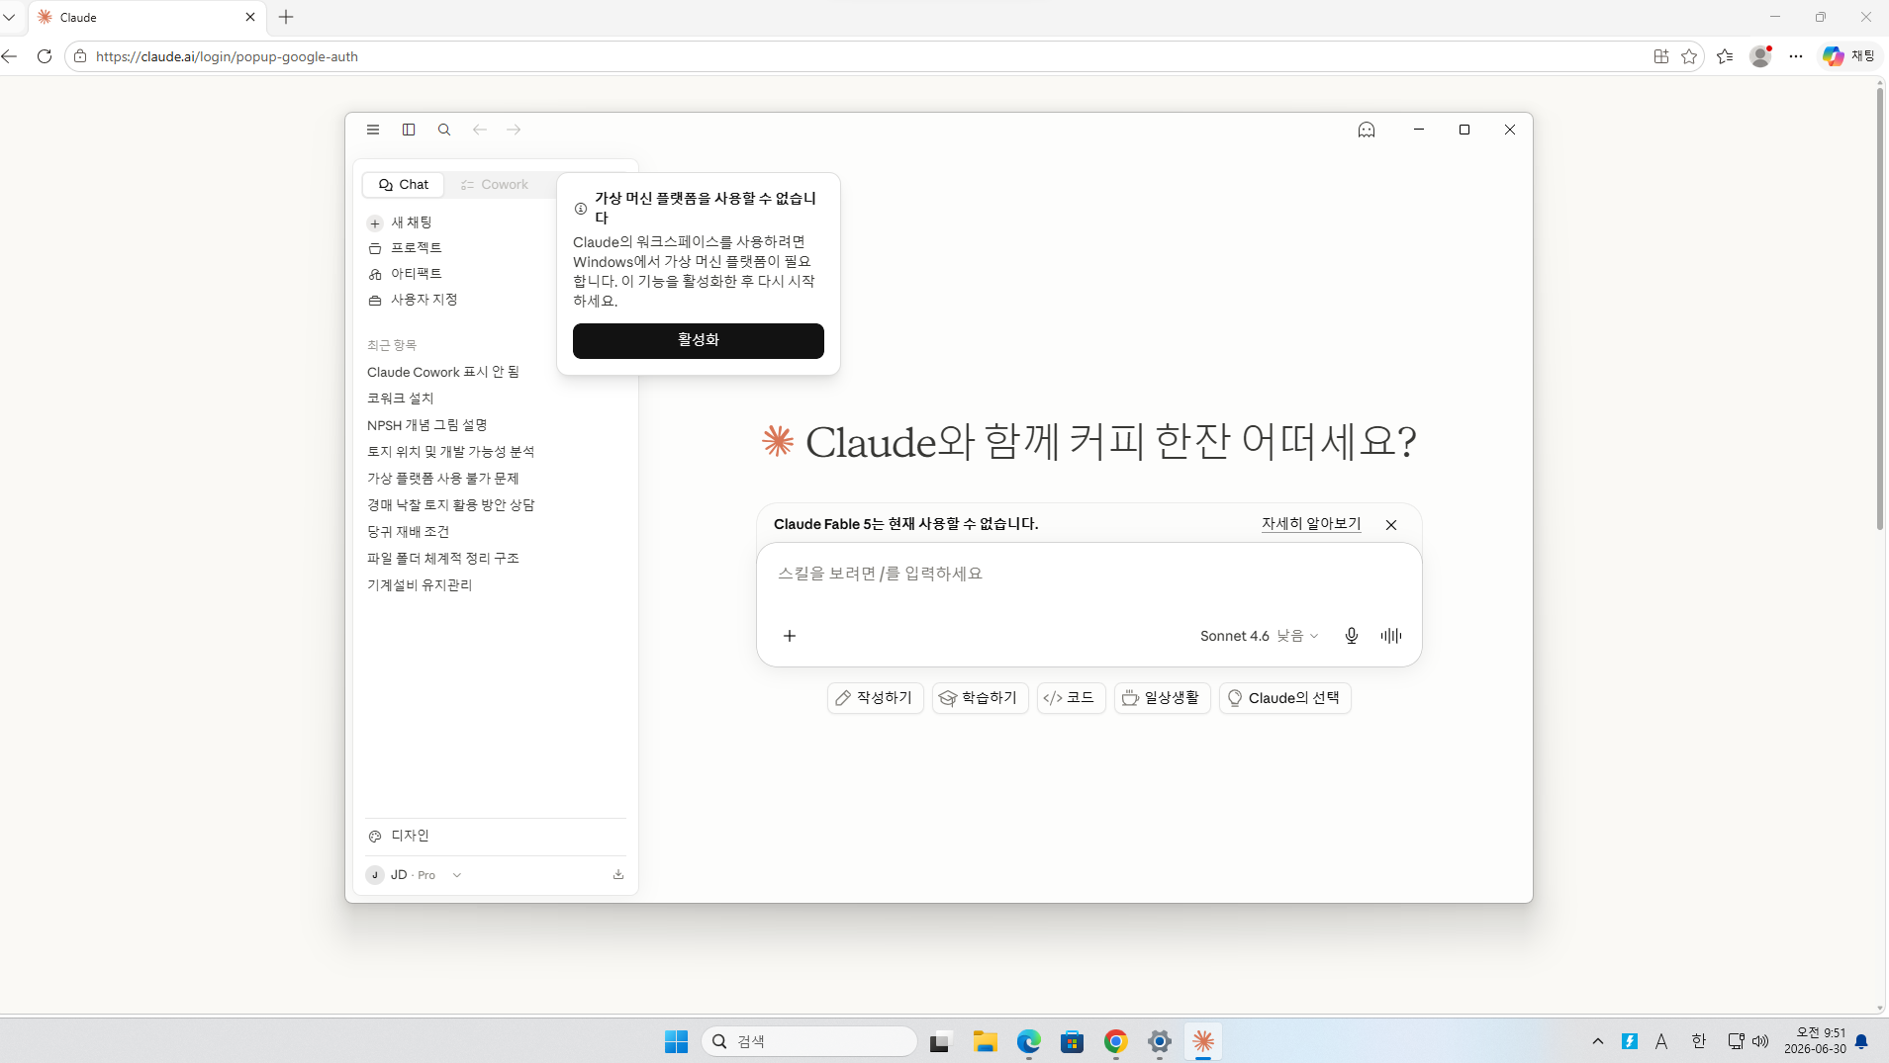Click the Windows taskbar 검색 box
The image size is (1889, 1063).
click(808, 1041)
